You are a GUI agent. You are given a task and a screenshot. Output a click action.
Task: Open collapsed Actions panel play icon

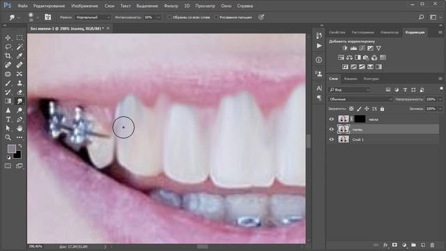(319, 46)
